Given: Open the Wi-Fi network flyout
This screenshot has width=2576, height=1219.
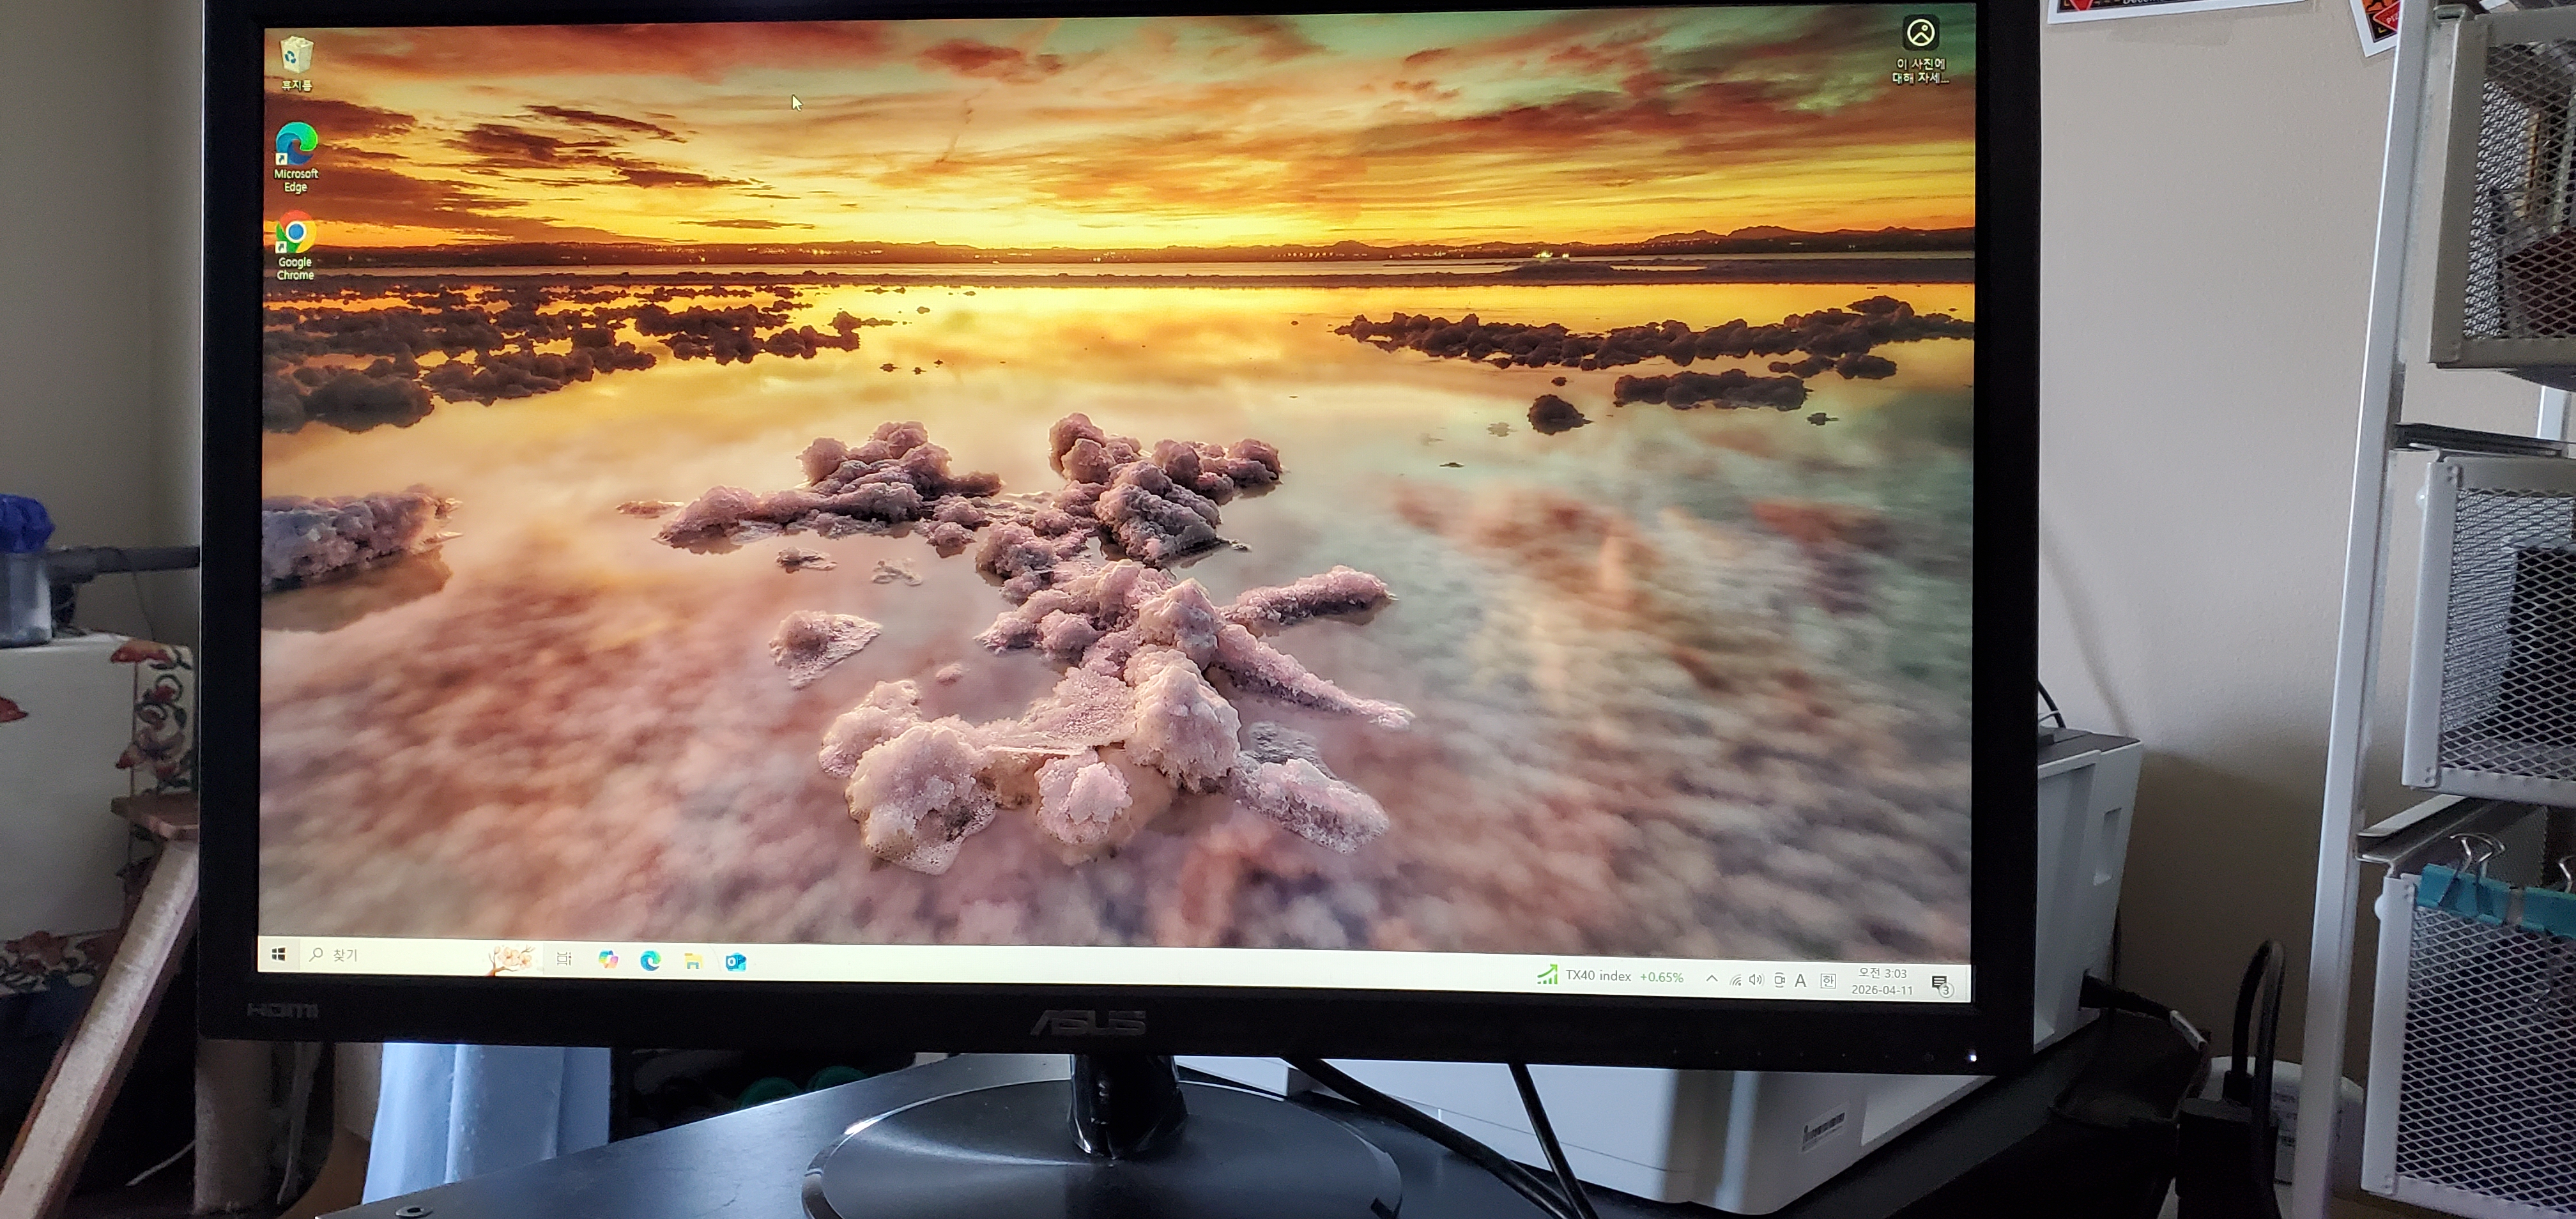Looking at the screenshot, I should coord(1735,980).
